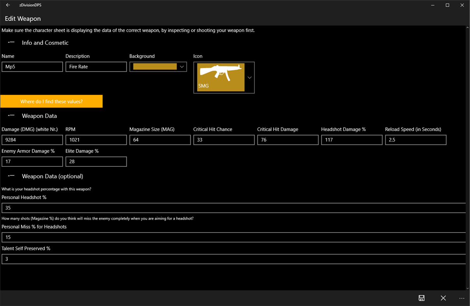Open the Background color dropdown
This screenshot has width=470, height=306.
(181, 66)
